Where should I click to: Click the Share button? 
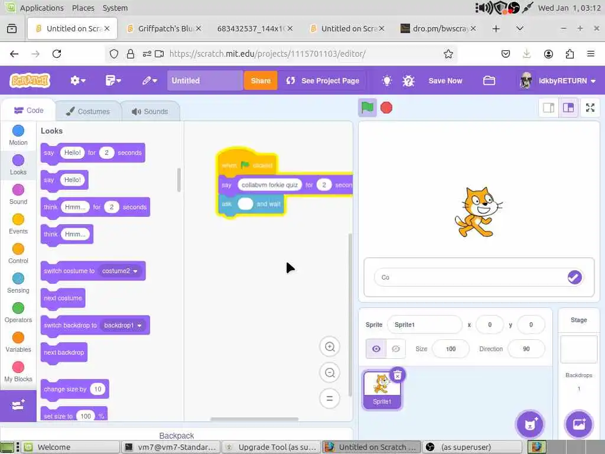point(261,80)
